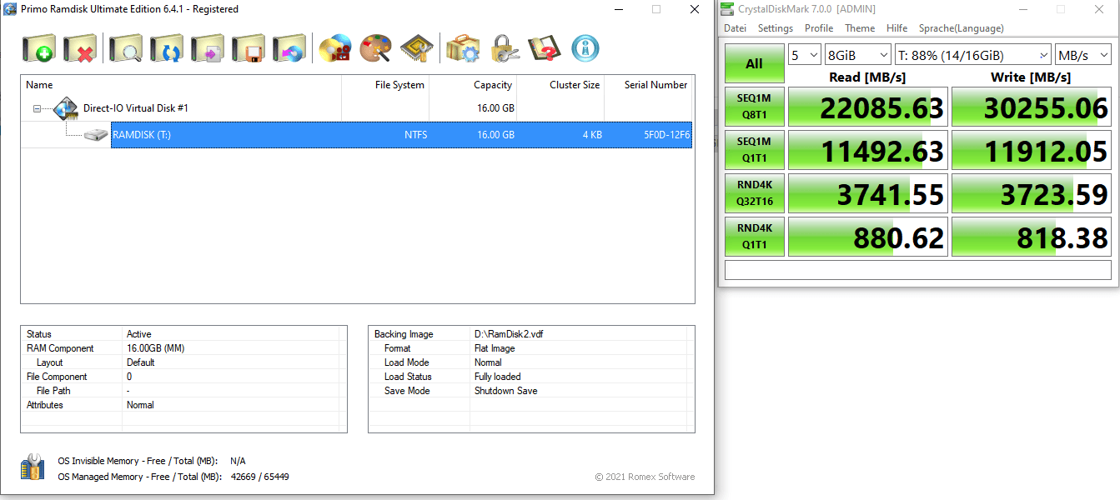Click the 880.62 read result
The width and height of the screenshot is (1120, 500).
click(x=868, y=237)
